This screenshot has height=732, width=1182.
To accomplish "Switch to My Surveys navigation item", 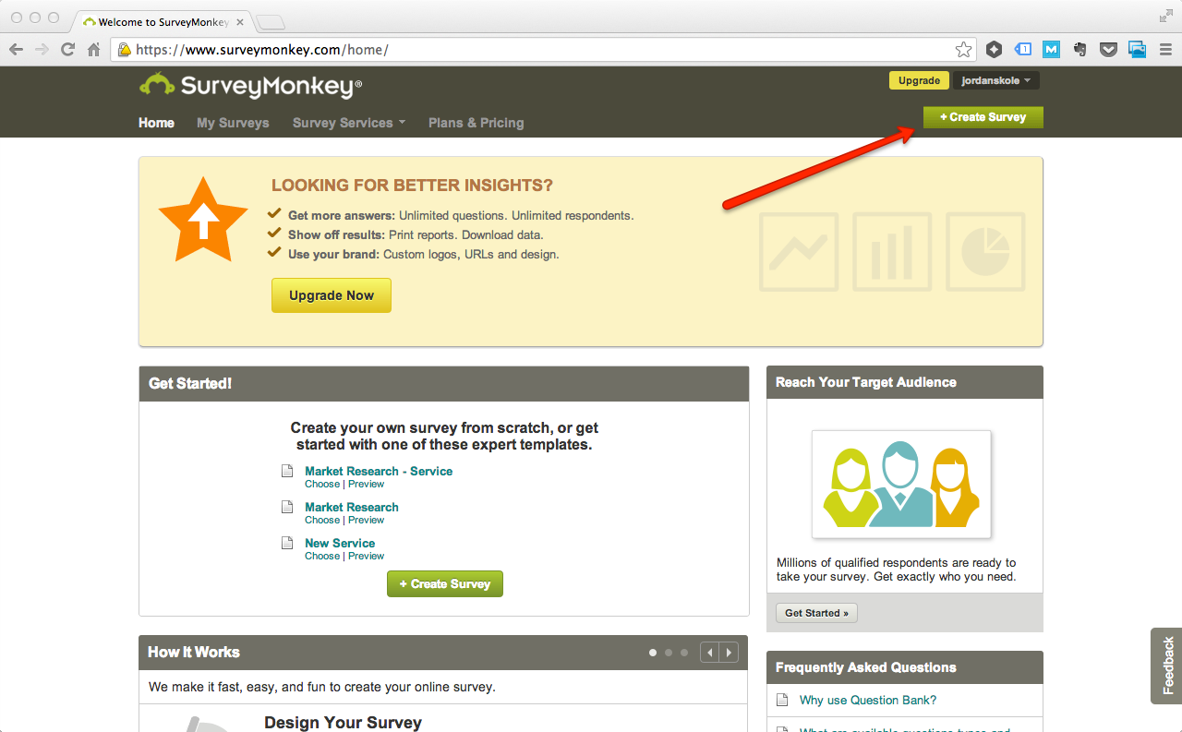I will coord(233,122).
